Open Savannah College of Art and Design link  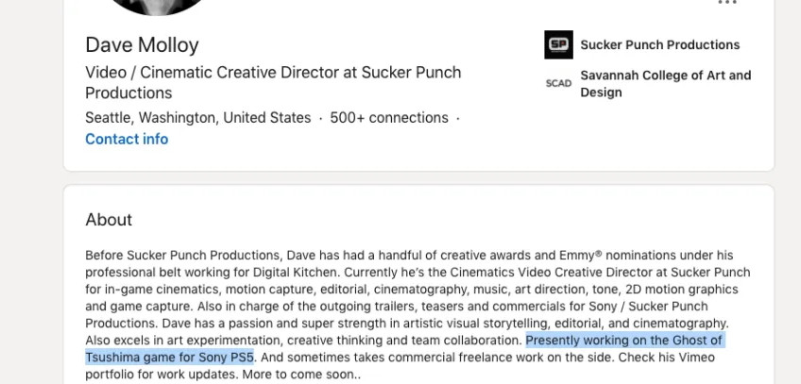(x=666, y=84)
